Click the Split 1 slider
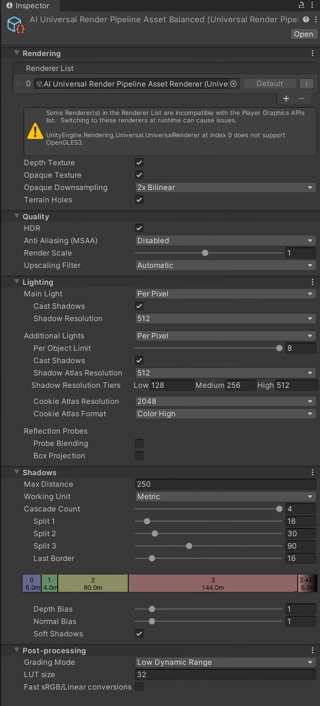The image size is (320, 706). 209,521
